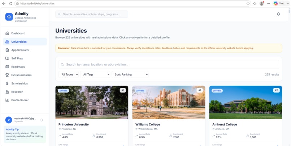Click the browser address bar URL

pyautogui.click(x=38, y=3)
